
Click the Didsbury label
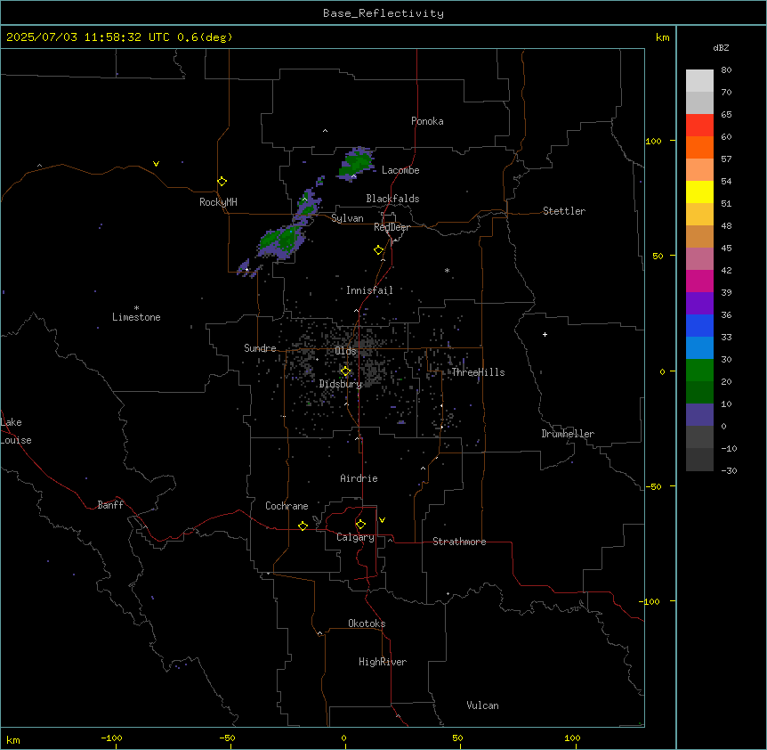coord(341,384)
